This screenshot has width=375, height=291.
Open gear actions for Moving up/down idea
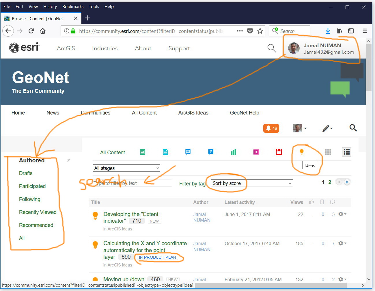[x=342, y=279]
